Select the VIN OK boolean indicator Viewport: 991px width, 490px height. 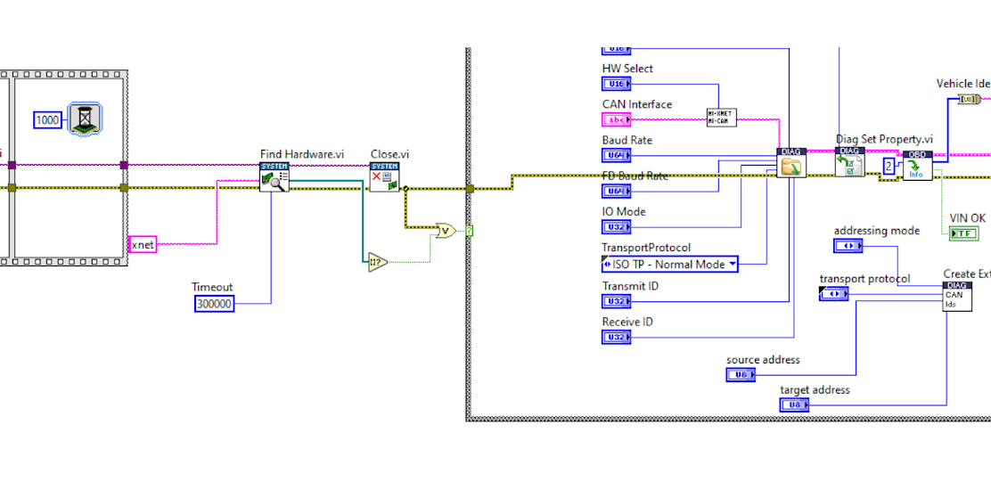coord(963,233)
